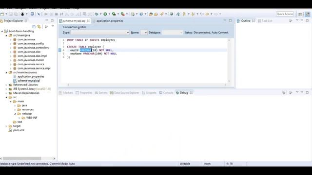Image resolution: width=312 pixels, height=175 pixels.
Task: Select the com.javainuse.dao.impl package
Action: pos(32,56)
